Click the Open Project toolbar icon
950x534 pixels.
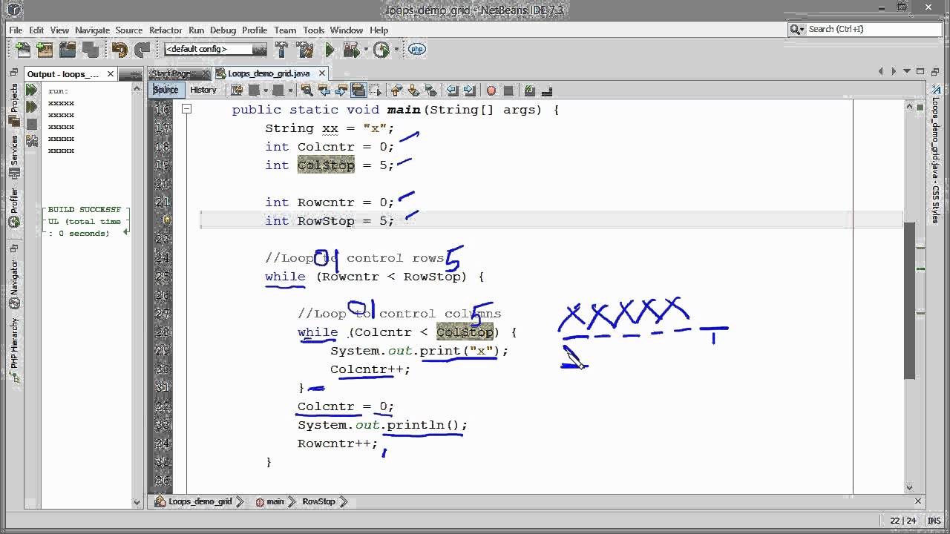click(x=68, y=50)
